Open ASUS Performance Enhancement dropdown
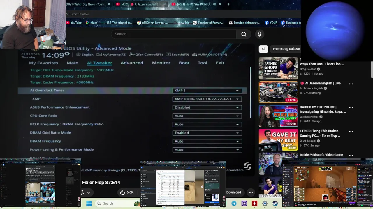Viewport: 373px width, 209px height. click(x=207, y=107)
